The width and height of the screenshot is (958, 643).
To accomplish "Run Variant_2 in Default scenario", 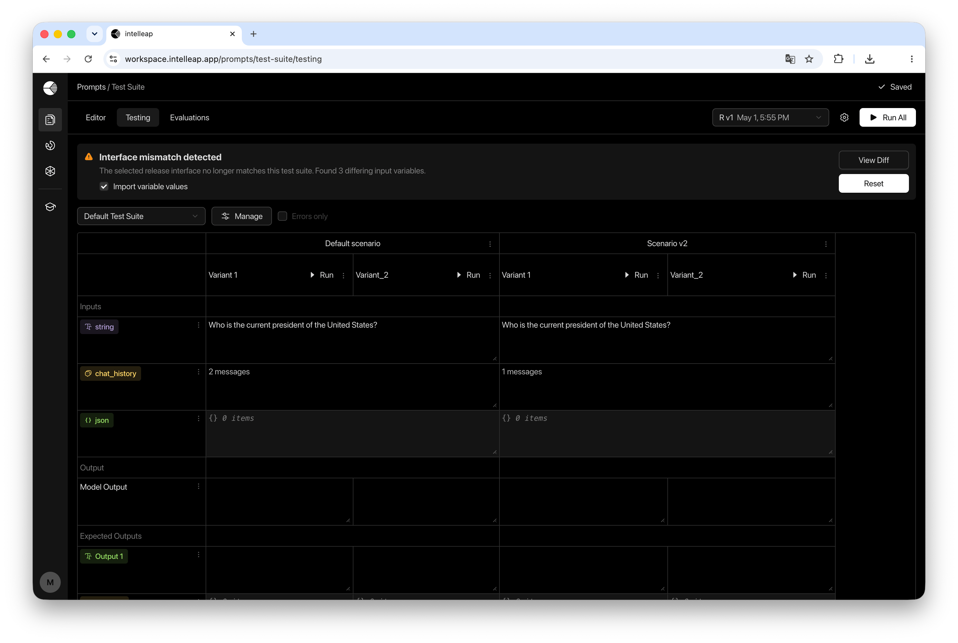I will 468,275.
